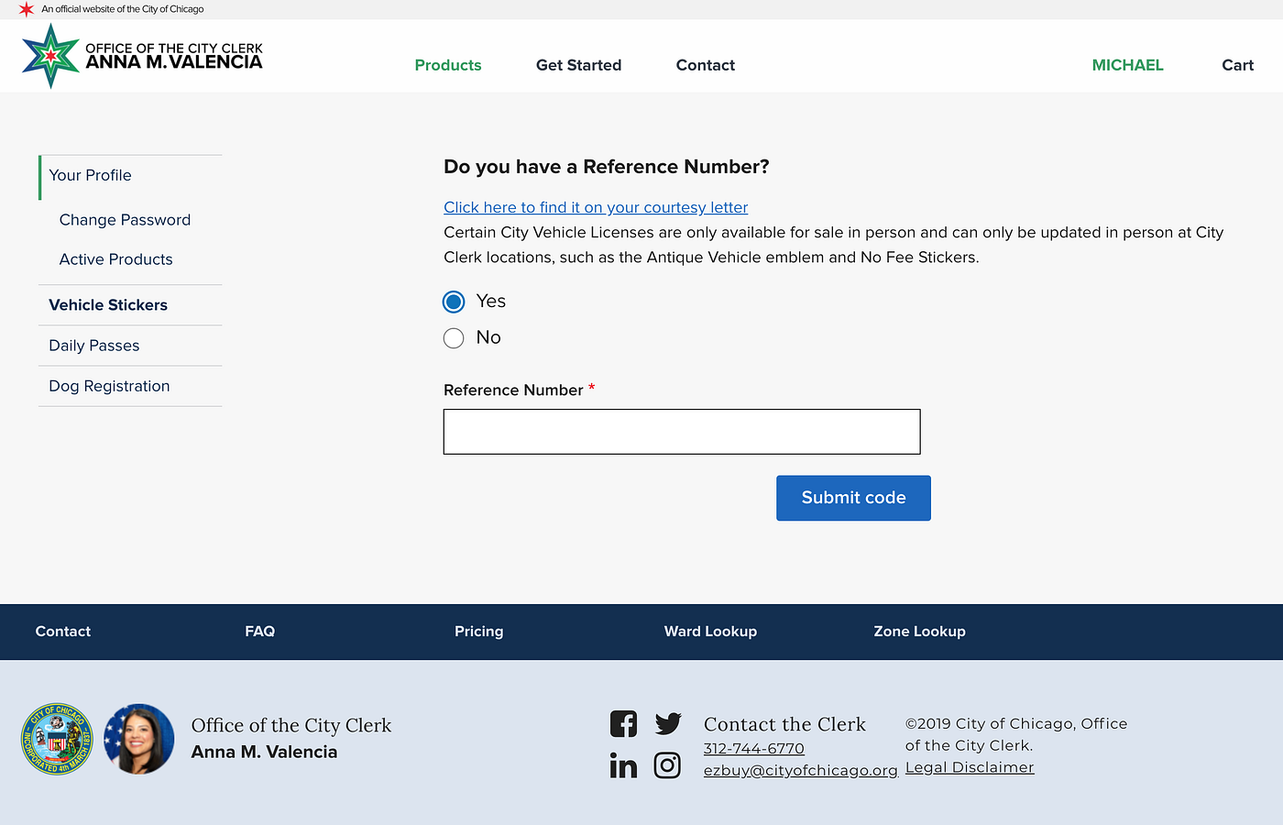Image resolution: width=1283 pixels, height=825 pixels.
Task: Open the Vehicle Stickers section
Action: click(x=108, y=304)
